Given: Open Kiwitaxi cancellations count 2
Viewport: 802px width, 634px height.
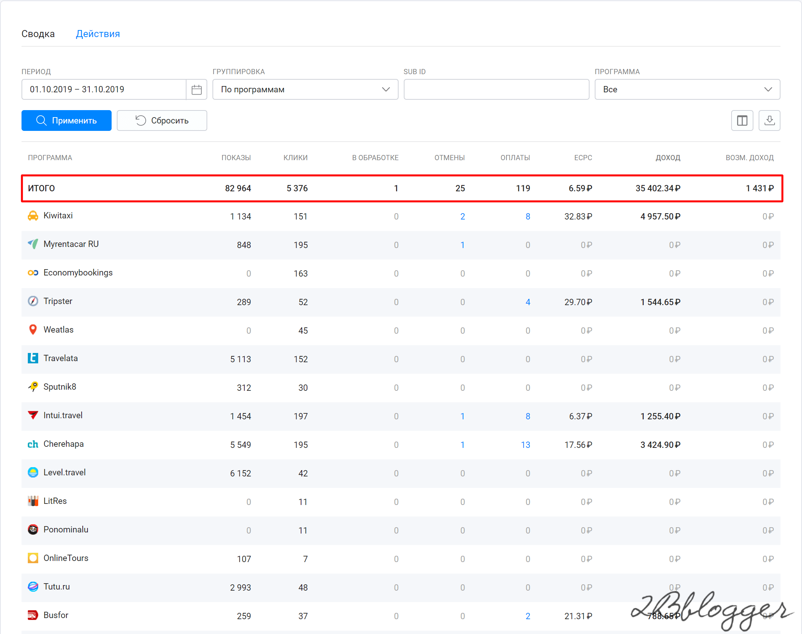Looking at the screenshot, I should click(462, 217).
